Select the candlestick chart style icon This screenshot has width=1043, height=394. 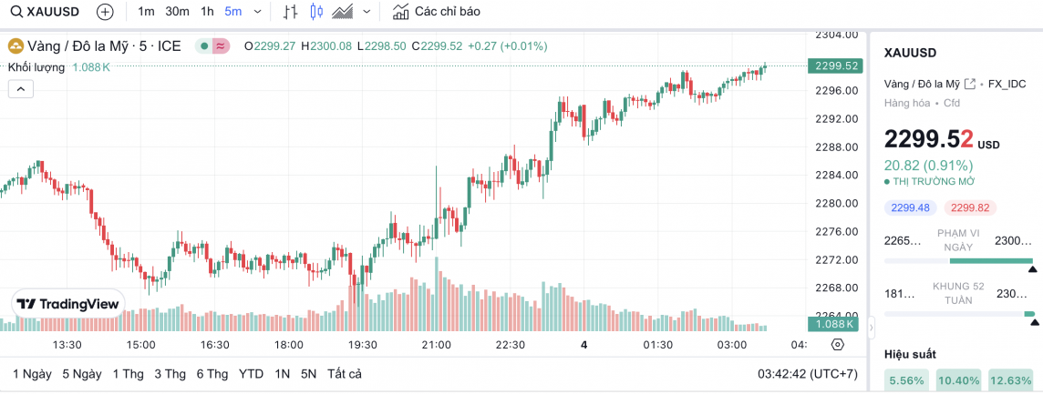point(316,12)
